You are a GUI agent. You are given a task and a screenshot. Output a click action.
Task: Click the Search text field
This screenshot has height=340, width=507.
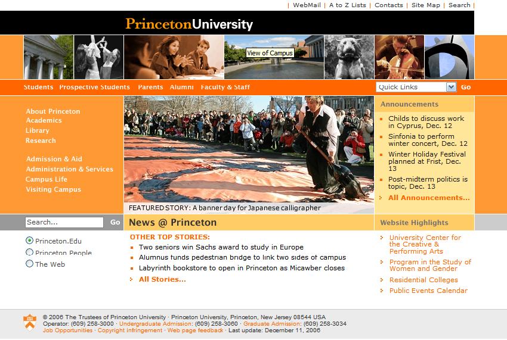coord(64,222)
